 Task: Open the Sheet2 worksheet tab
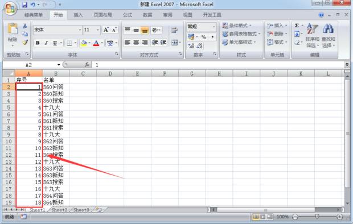59,210
